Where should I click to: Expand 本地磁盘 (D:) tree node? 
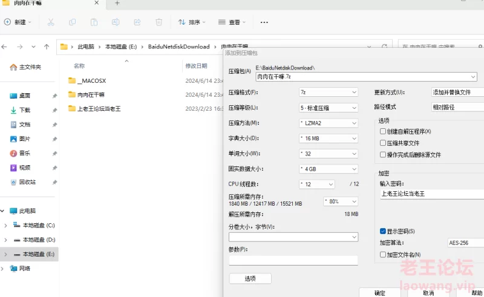pos(5,240)
